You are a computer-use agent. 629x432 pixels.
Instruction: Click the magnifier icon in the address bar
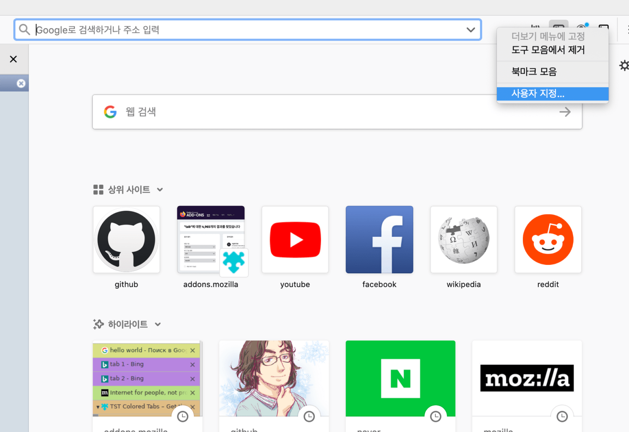coord(24,29)
